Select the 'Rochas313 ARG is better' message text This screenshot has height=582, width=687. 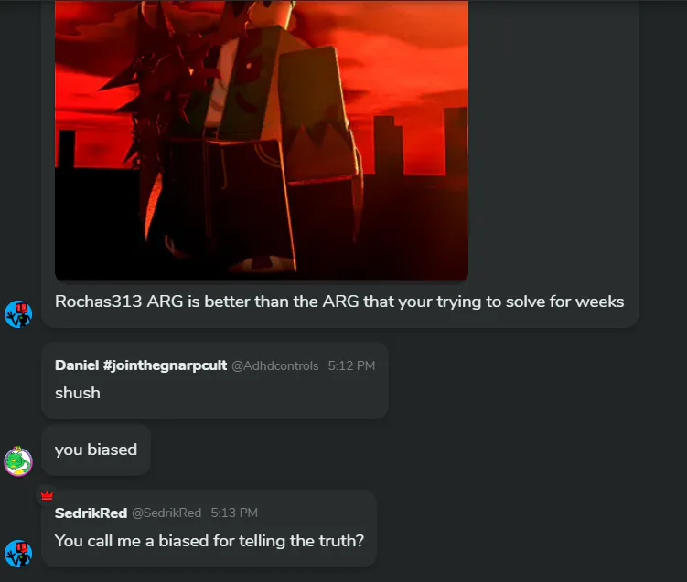pos(339,302)
